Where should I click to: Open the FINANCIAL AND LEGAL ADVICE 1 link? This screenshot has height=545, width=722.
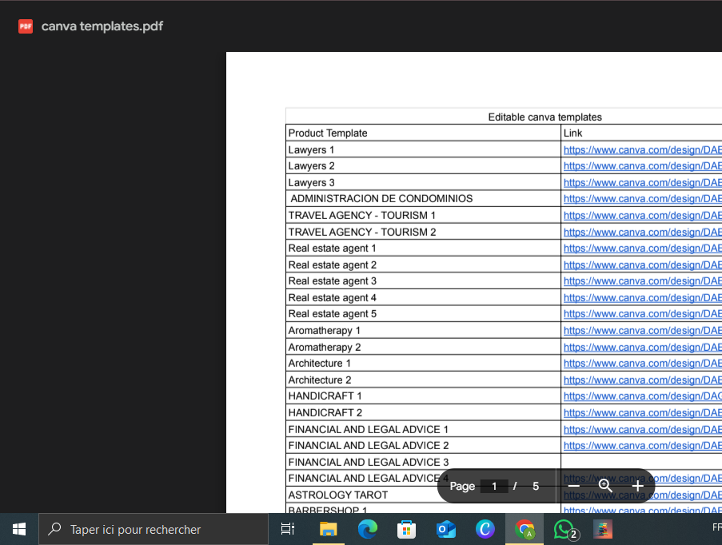643,429
